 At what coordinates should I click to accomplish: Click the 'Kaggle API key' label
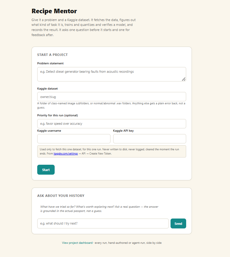coord(123,131)
